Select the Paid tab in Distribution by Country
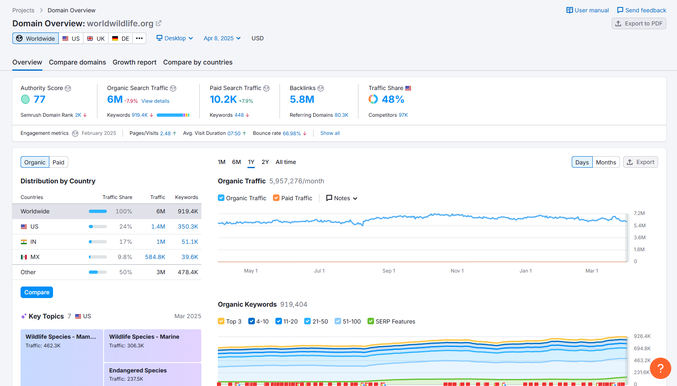Viewport: 677px width, 386px height. click(58, 162)
